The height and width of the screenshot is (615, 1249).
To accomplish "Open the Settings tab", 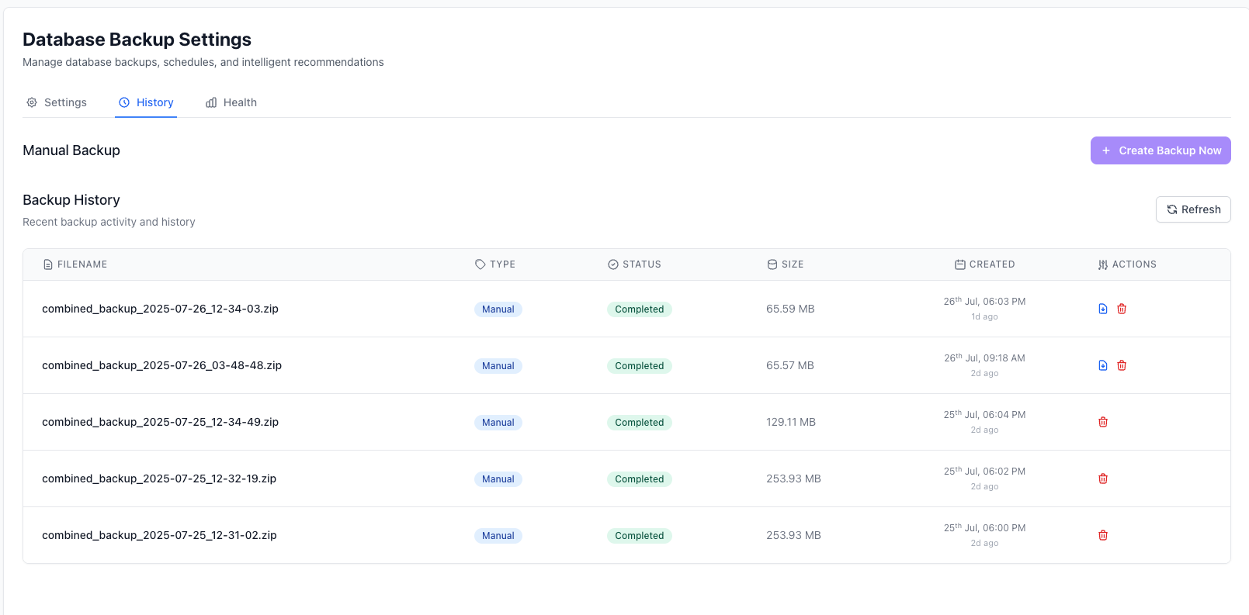I will (57, 102).
